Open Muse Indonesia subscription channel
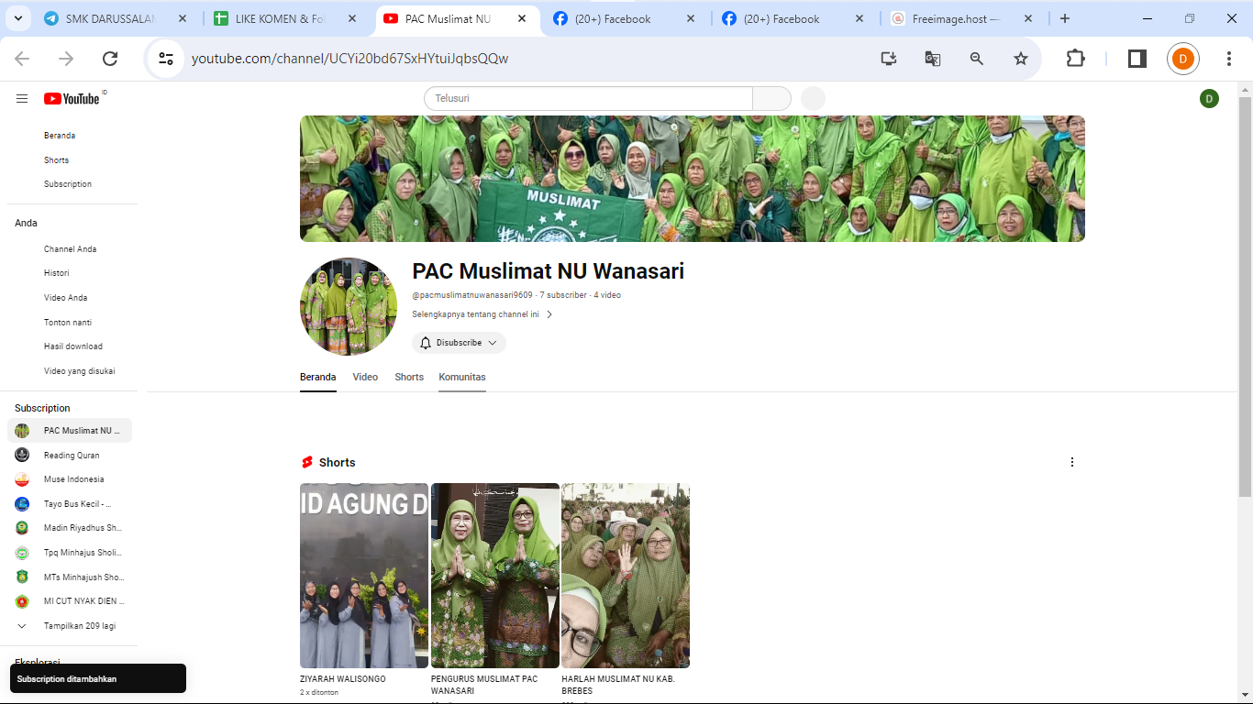Screen dimensions: 1253x704 click(x=70, y=479)
